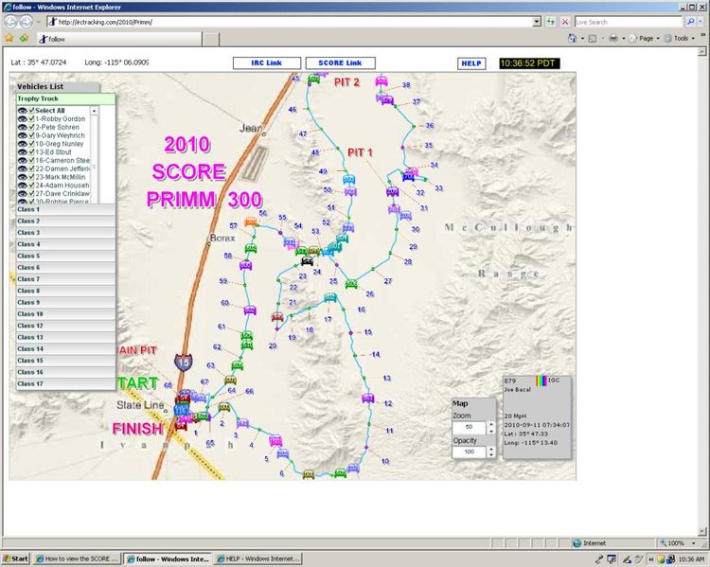Click the orange vehicle marker near waypoint 57
The height and width of the screenshot is (567, 710).
click(x=251, y=221)
